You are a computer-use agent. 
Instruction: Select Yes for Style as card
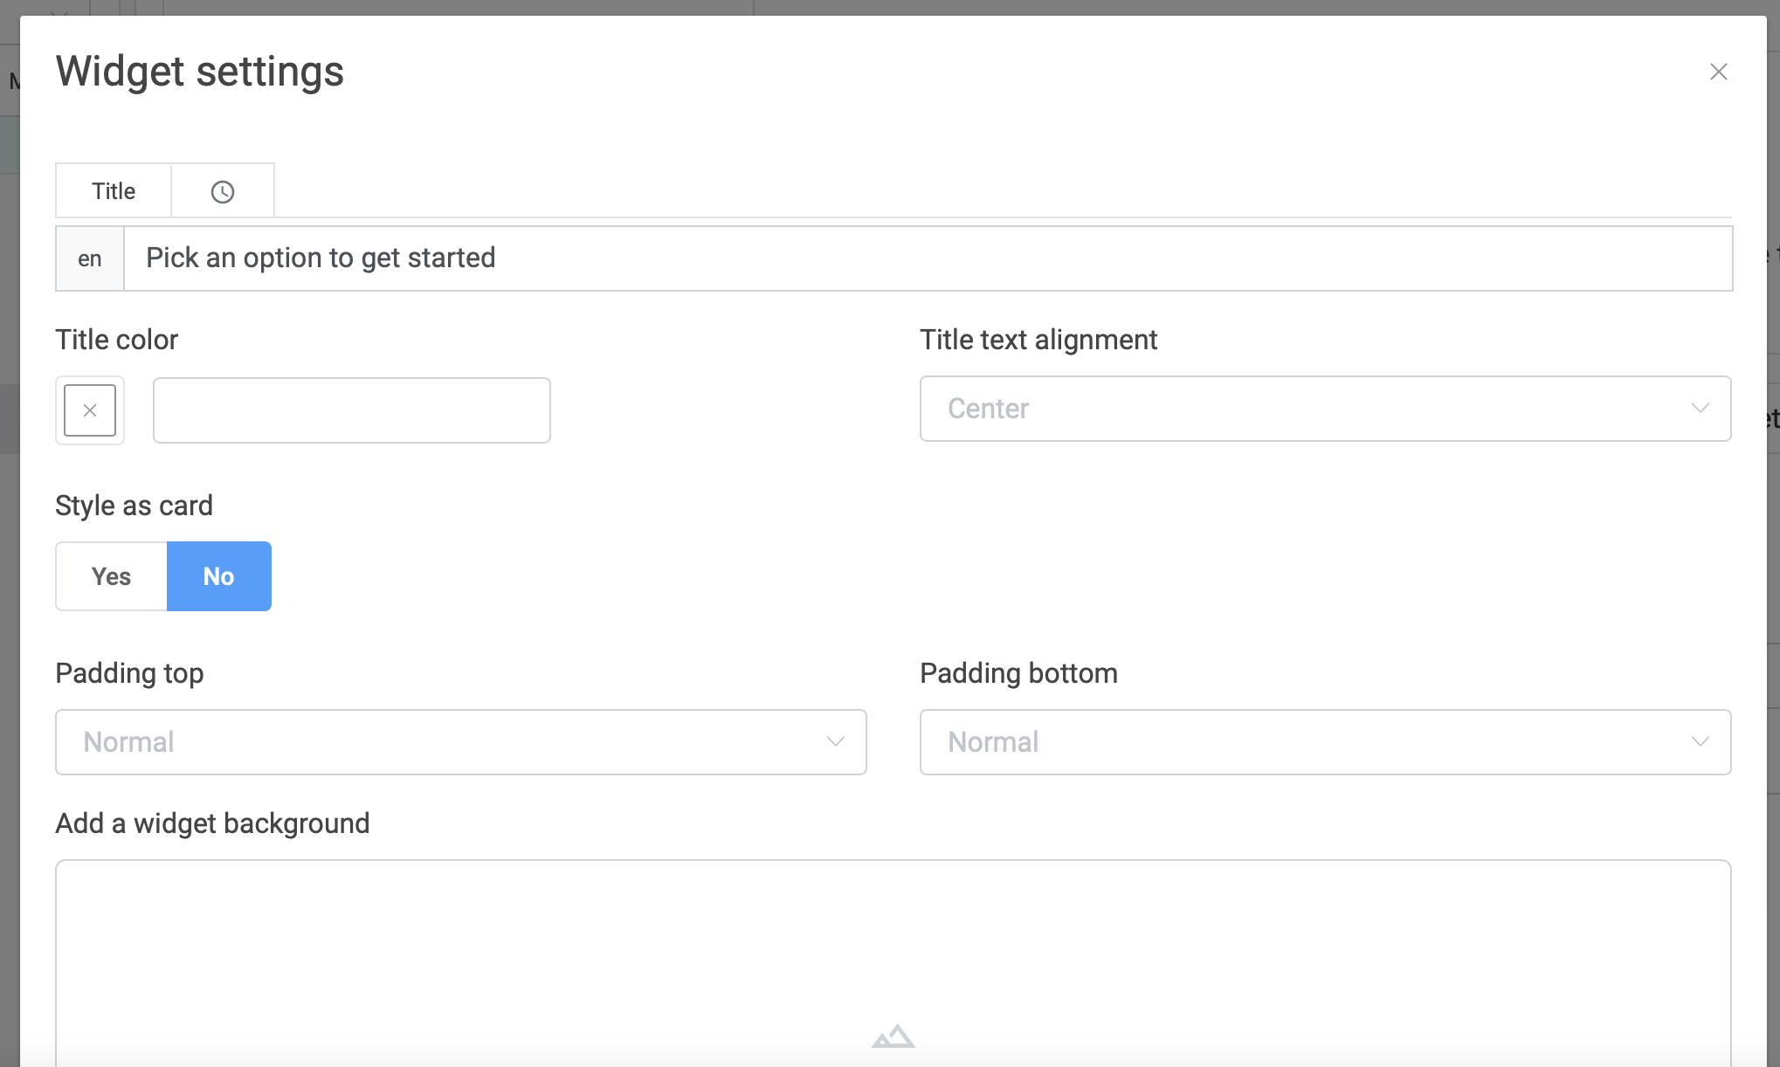pyautogui.click(x=111, y=576)
